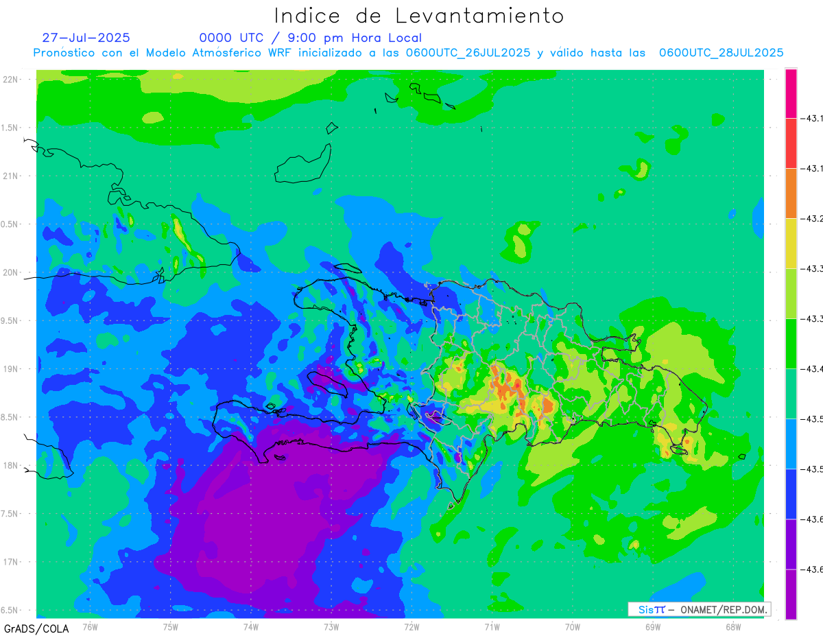Click the 71W longitude label

(x=492, y=626)
